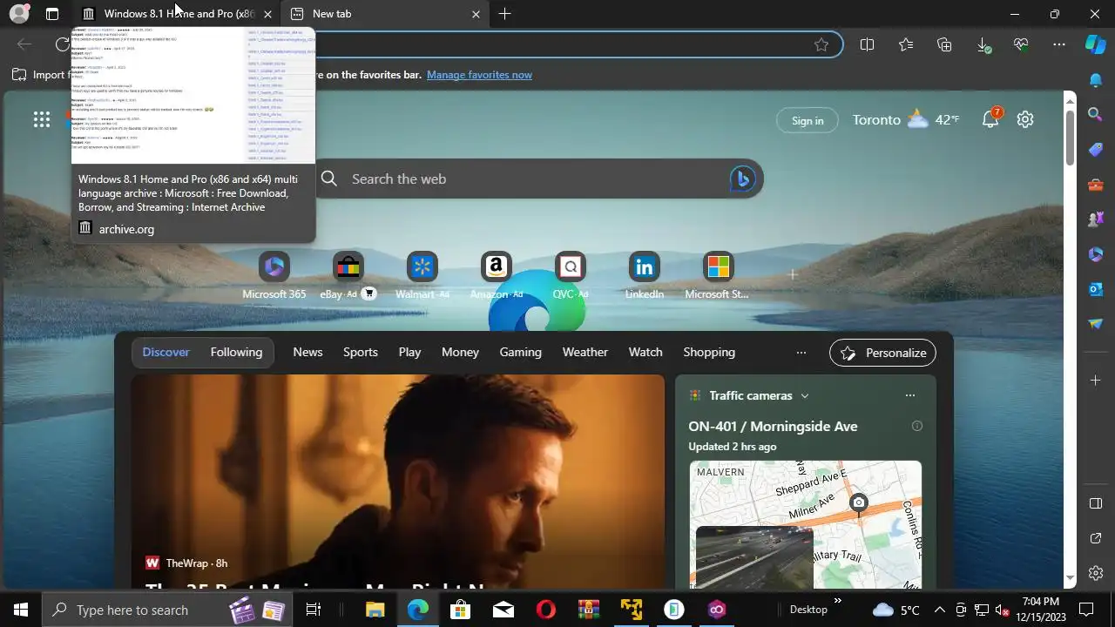The width and height of the screenshot is (1115, 627).
Task: Open the sidebar external link icon
Action: coord(1096,538)
